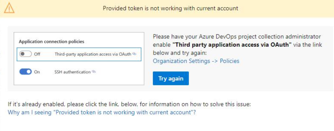Click link icon beside Third-party application access
The image size is (334, 131).
tap(134, 54)
